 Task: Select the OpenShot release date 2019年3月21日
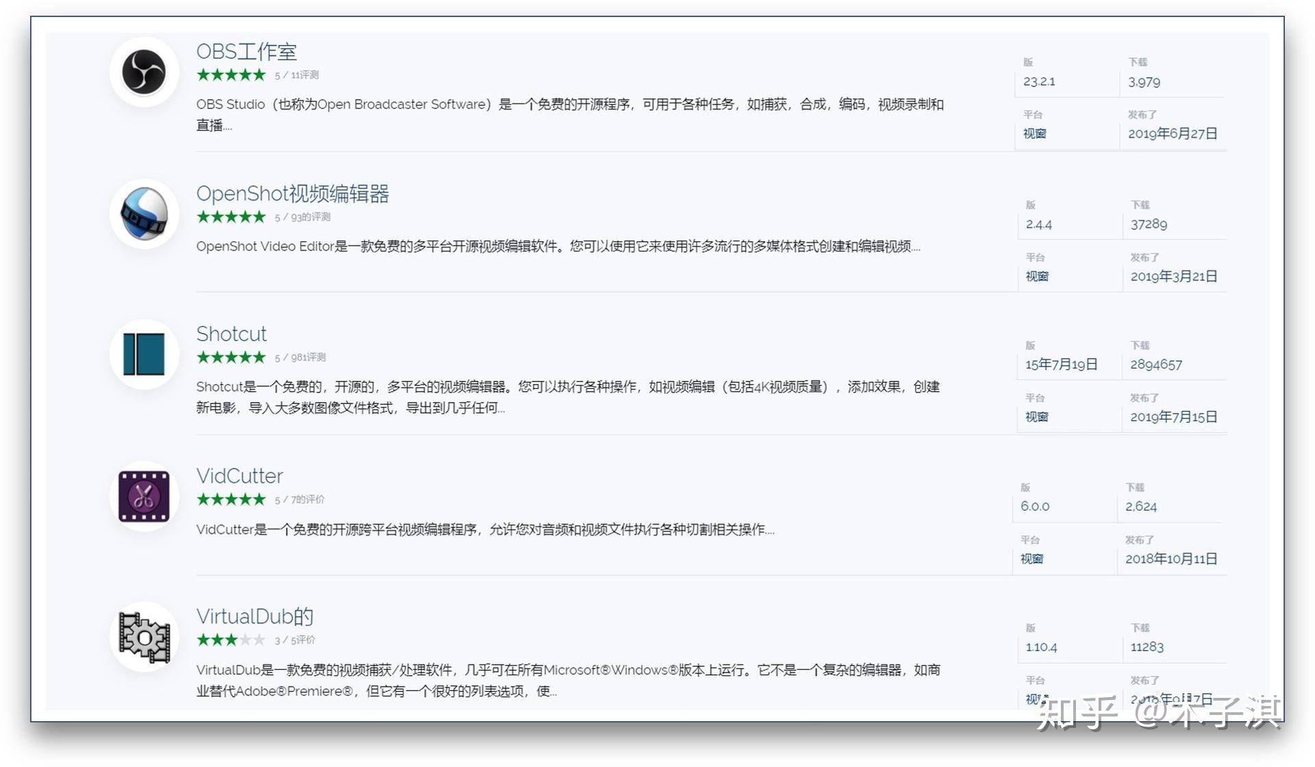pos(1174,276)
